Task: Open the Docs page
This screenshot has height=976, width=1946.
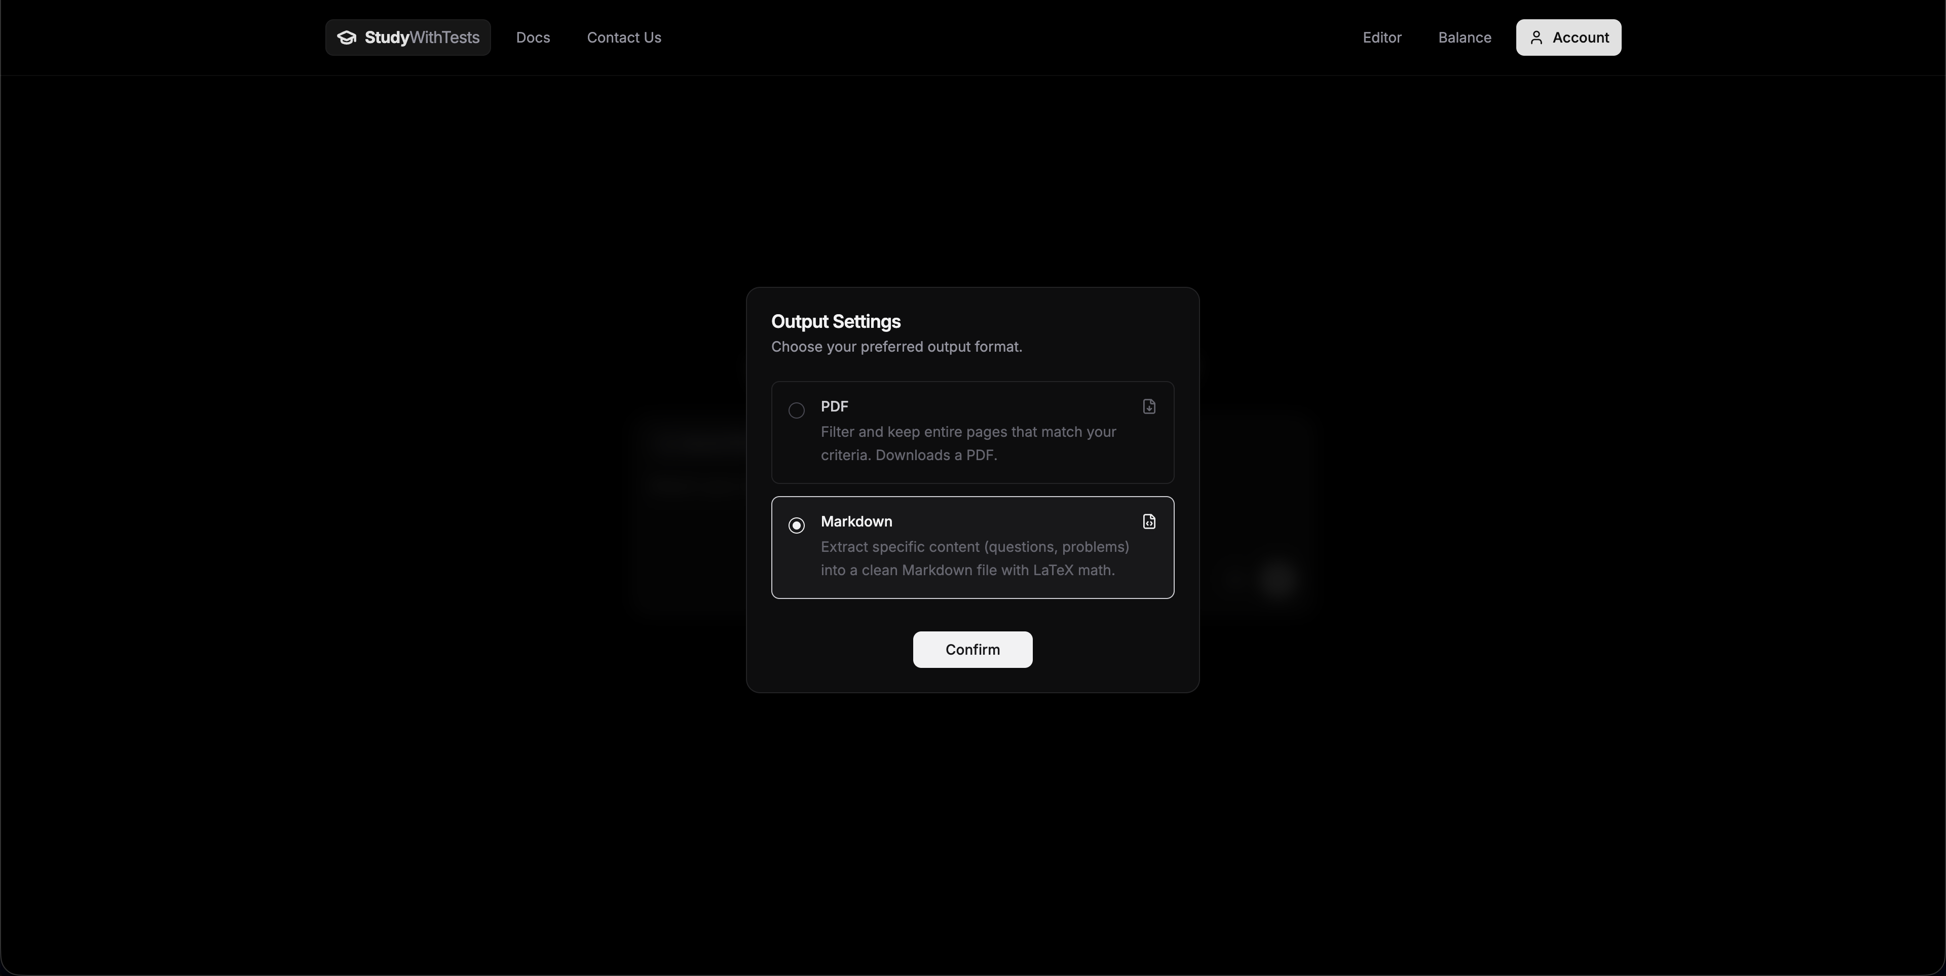Action: (533, 38)
